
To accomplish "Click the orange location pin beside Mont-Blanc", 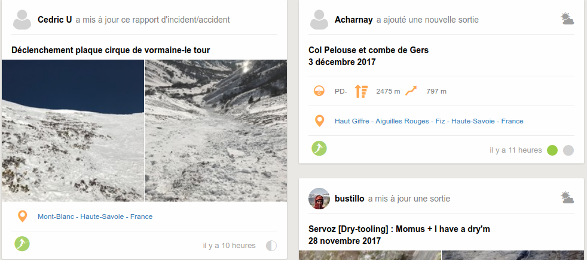I will [23, 216].
